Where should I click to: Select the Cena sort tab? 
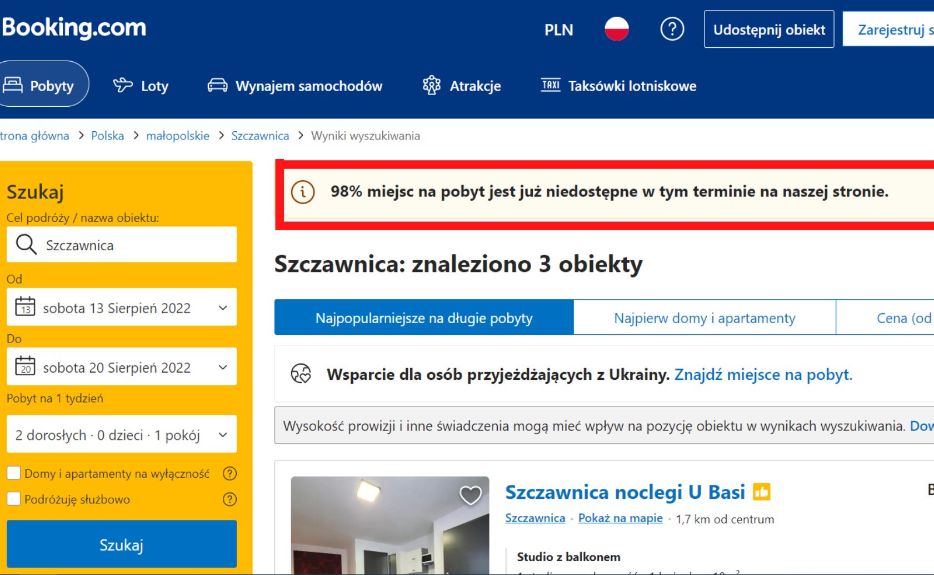(x=885, y=318)
